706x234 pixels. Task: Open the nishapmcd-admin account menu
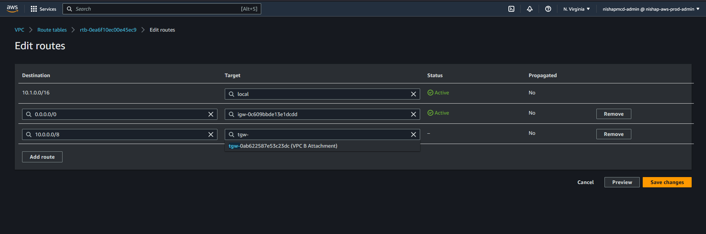pos(650,9)
